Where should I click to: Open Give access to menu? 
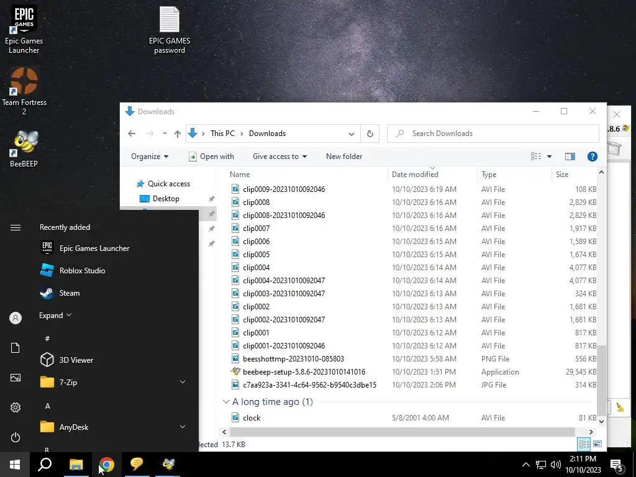pos(279,157)
